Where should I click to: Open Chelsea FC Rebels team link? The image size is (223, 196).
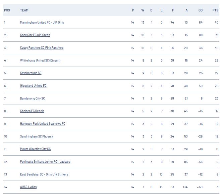32,111
